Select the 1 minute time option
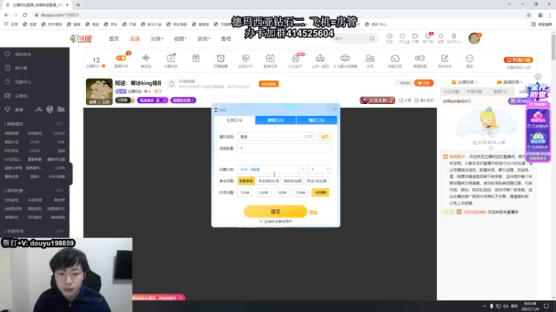The image size is (556, 312). tap(245, 193)
